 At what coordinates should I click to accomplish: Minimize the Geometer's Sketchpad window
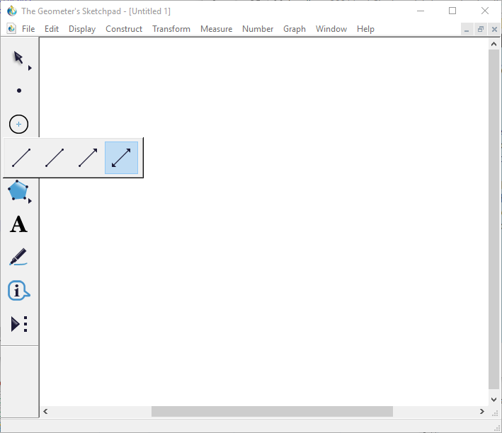pyautogui.click(x=421, y=11)
